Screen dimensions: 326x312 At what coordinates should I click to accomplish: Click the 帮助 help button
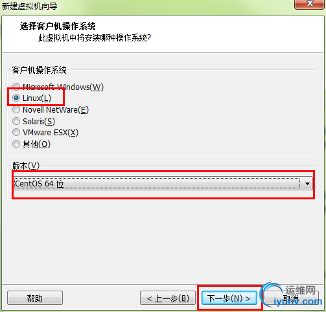pos(35,298)
